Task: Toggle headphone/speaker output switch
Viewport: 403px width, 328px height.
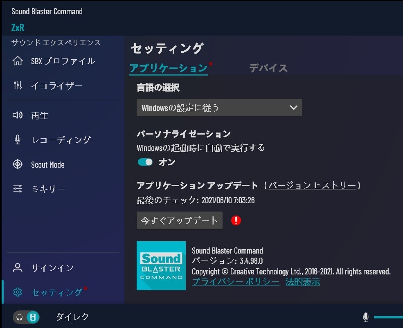Action: [x=26, y=317]
